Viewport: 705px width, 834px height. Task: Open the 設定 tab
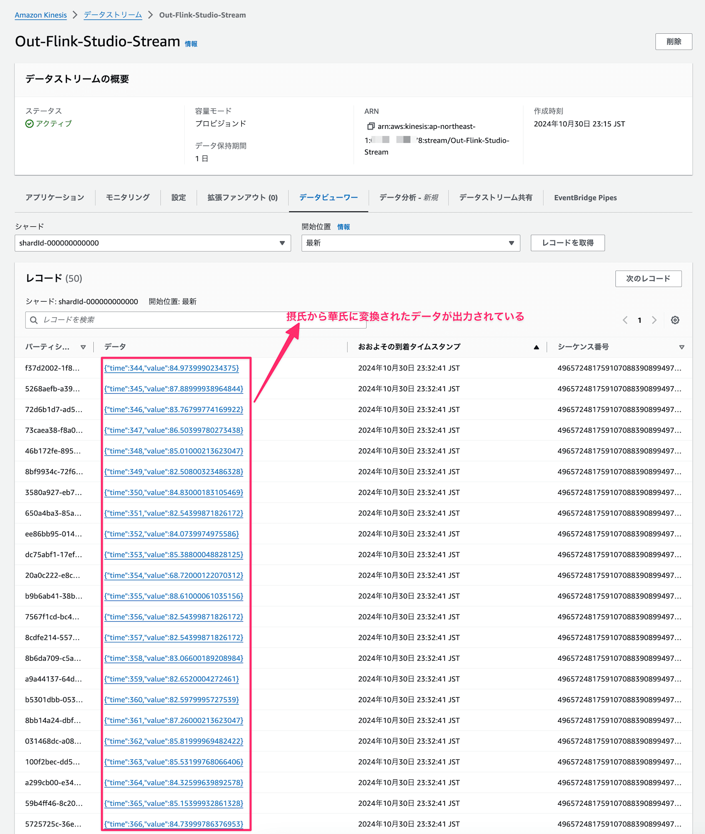[178, 198]
